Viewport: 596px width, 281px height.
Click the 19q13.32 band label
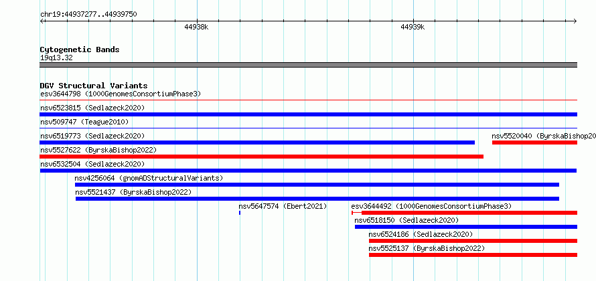(x=56, y=58)
